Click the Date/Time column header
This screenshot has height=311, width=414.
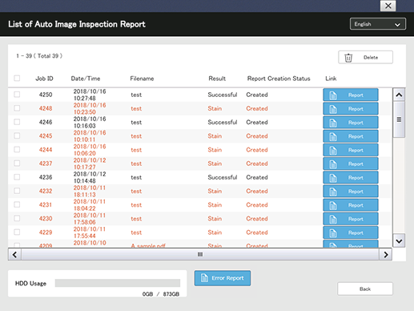point(86,79)
